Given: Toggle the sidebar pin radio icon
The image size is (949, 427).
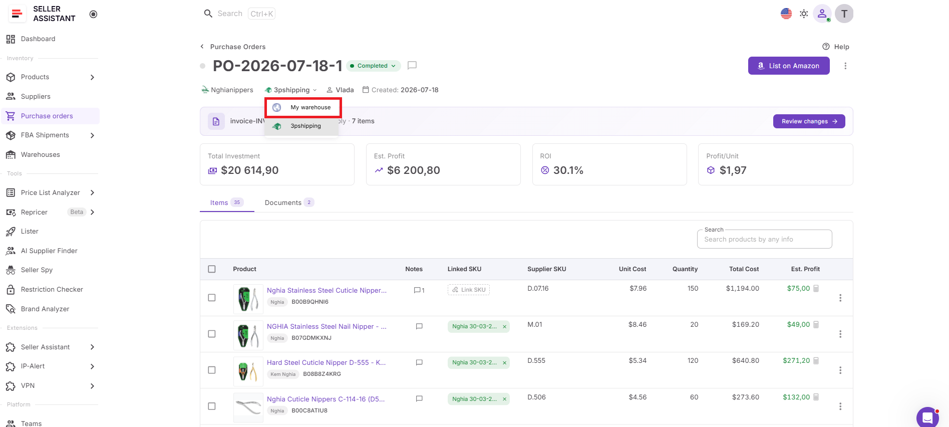Looking at the screenshot, I should (93, 14).
